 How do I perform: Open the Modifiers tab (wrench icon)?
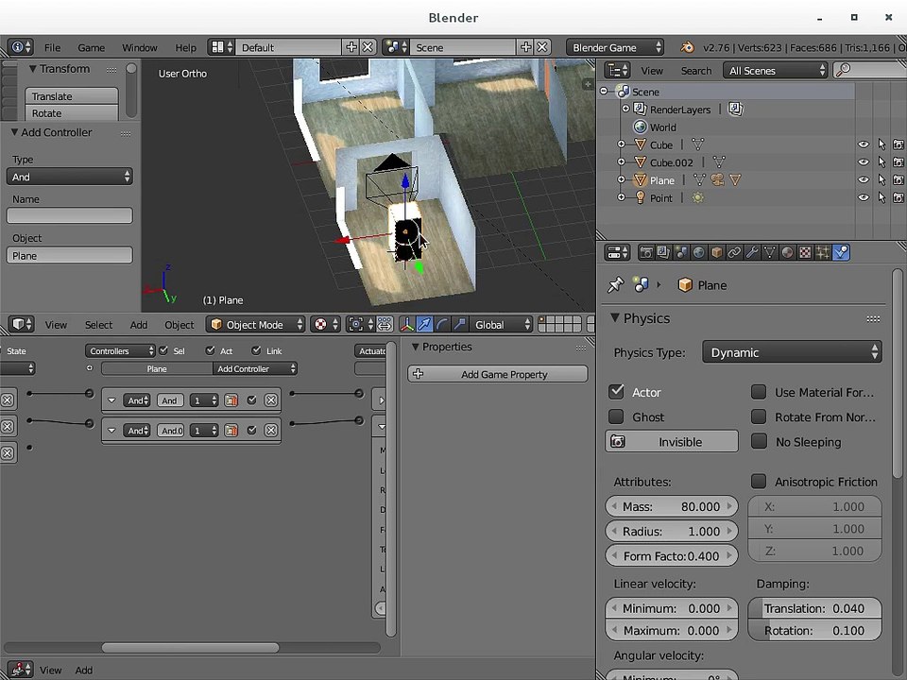click(751, 253)
